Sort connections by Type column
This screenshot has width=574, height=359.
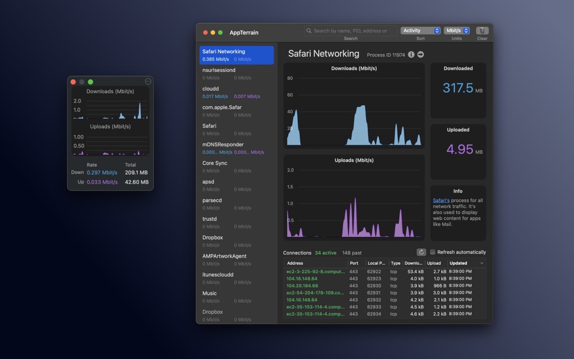pyautogui.click(x=395, y=263)
